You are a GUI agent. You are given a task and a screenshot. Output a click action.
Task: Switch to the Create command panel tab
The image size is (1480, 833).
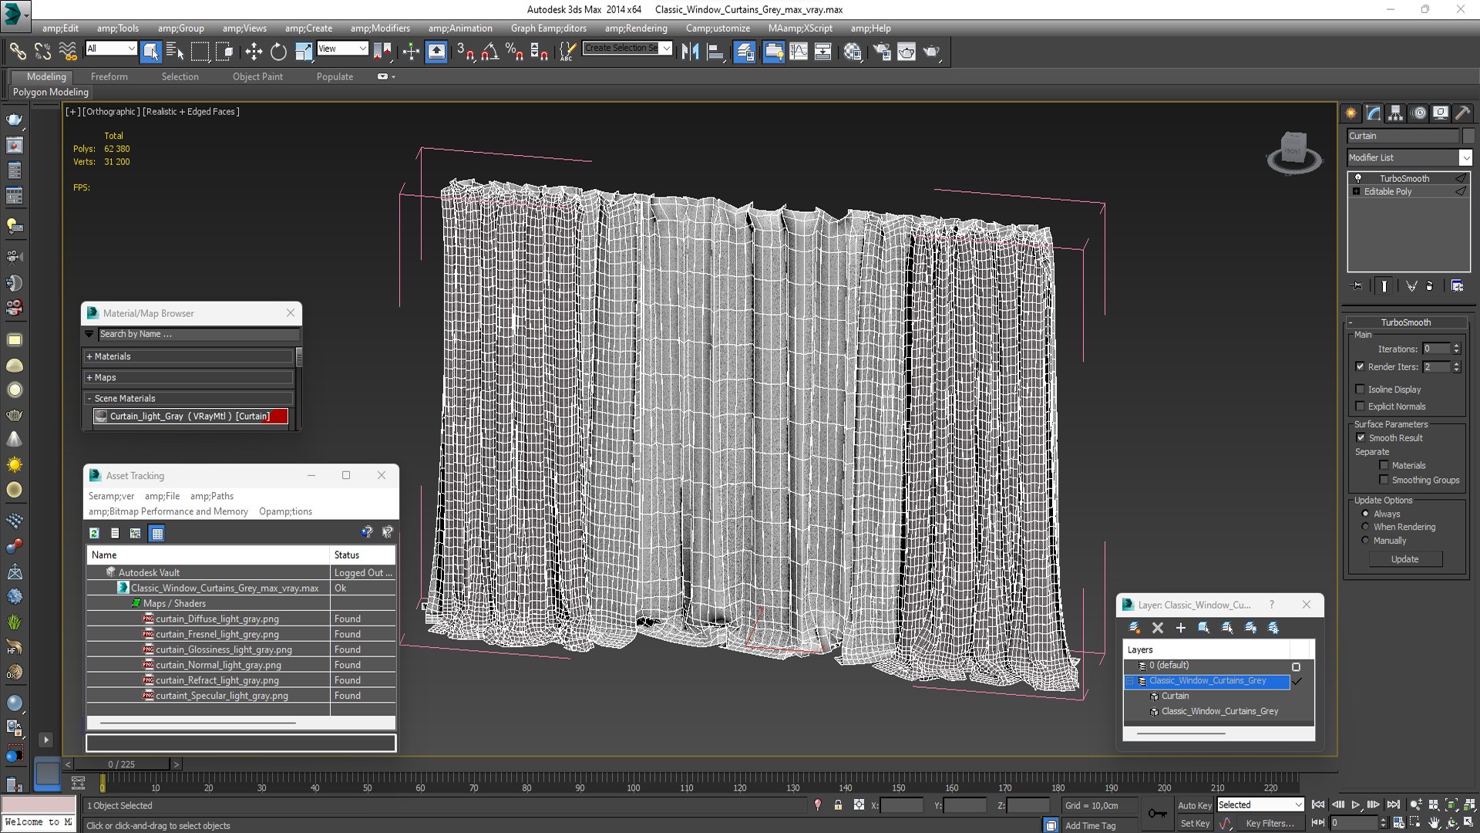tap(1351, 113)
